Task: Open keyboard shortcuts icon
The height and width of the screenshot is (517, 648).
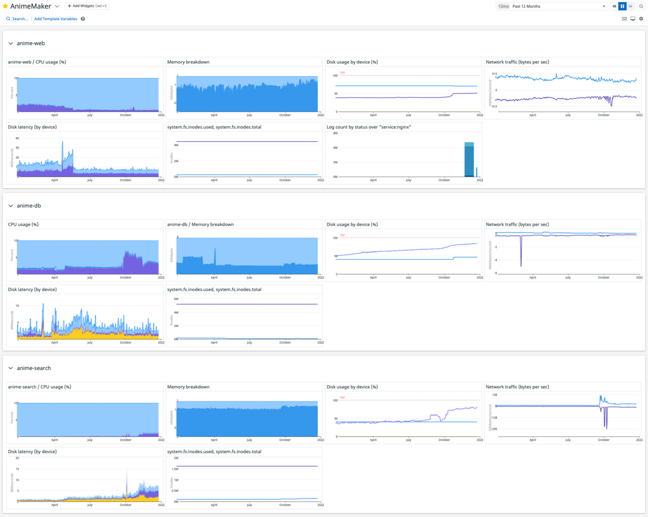Action: pyautogui.click(x=625, y=19)
